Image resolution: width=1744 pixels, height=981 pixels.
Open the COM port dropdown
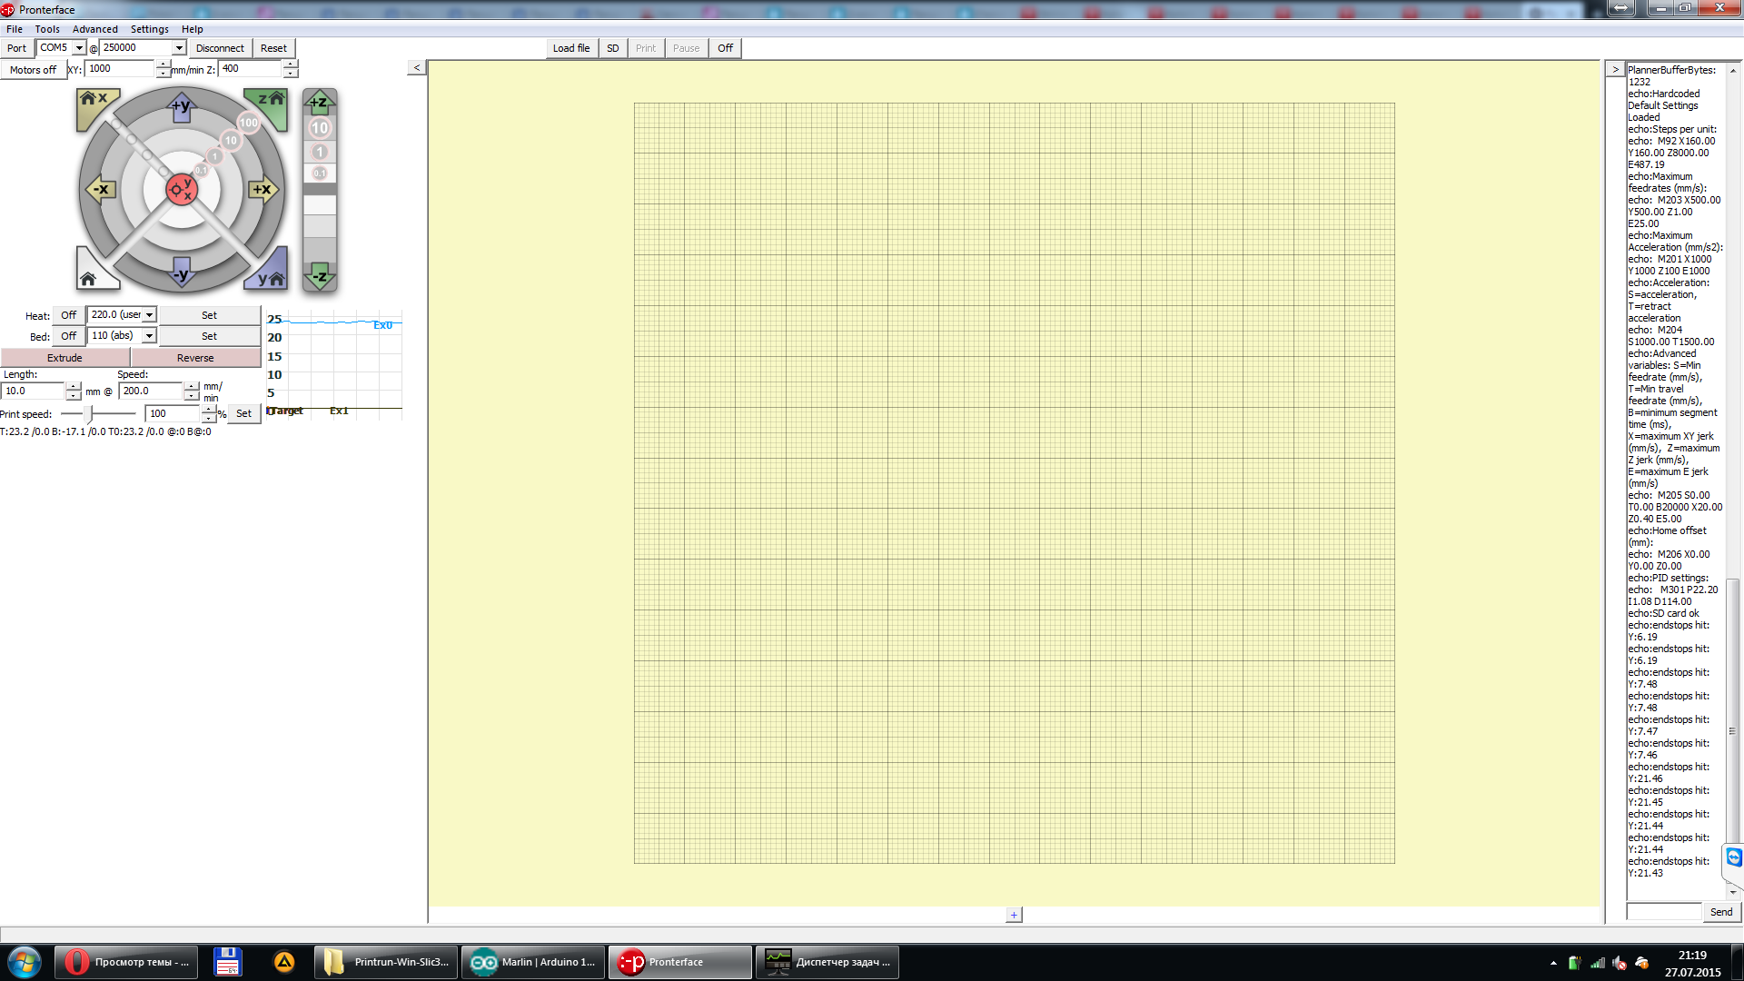tap(79, 48)
